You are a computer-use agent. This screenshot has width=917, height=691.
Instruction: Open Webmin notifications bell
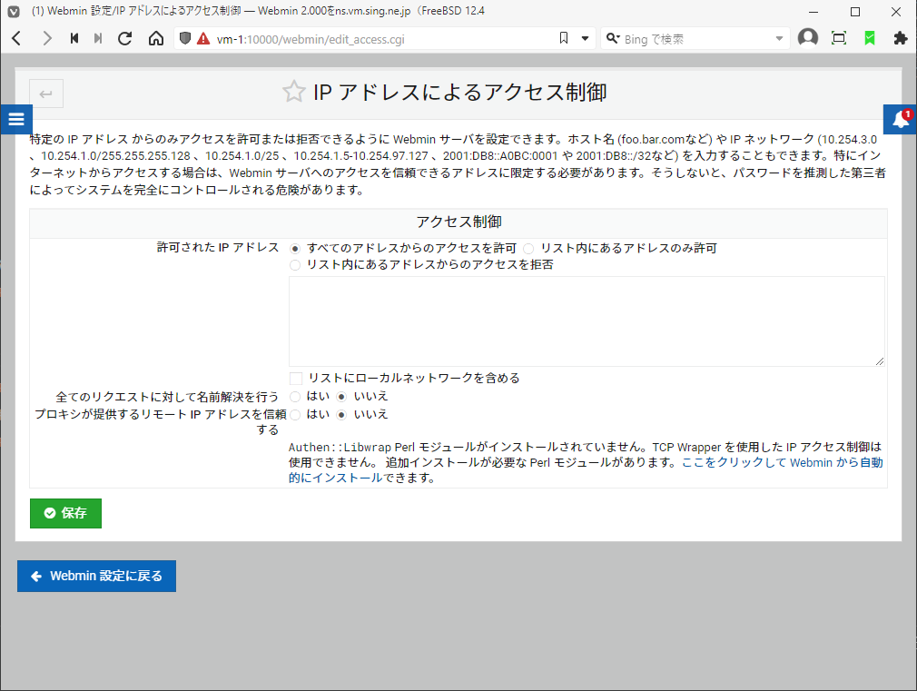[900, 119]
